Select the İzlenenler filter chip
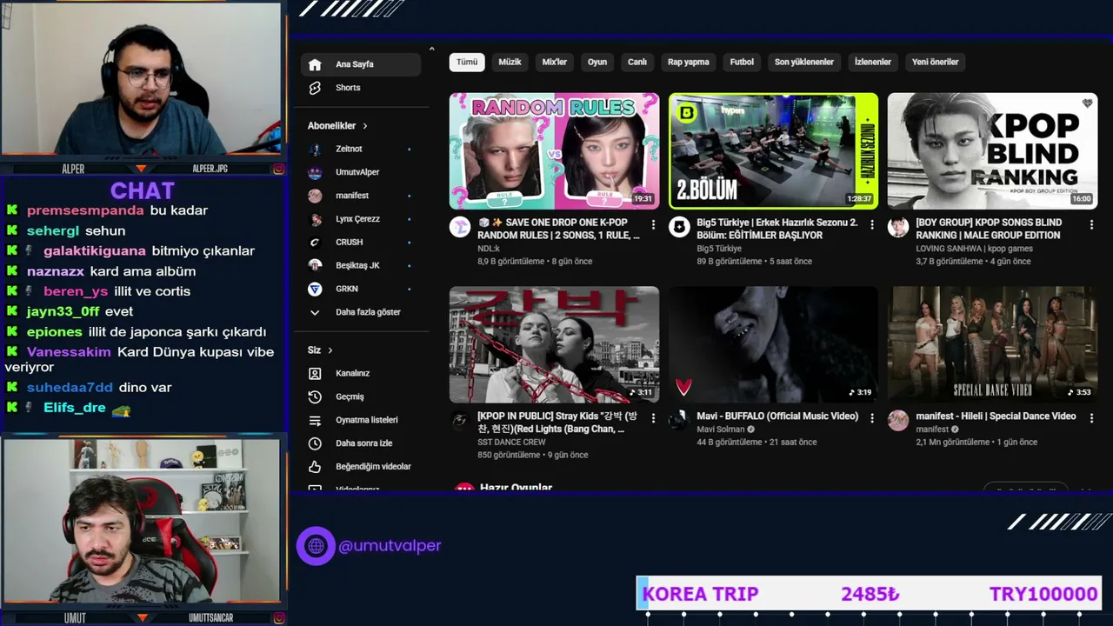The width and height of the screenshot is (1113, 626). pyautogui.click(x=873, y=62)
